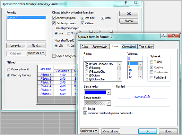Enable the Tučné bold checkbox
Viewport: 182px width, 135px height.
coord(152,62)
